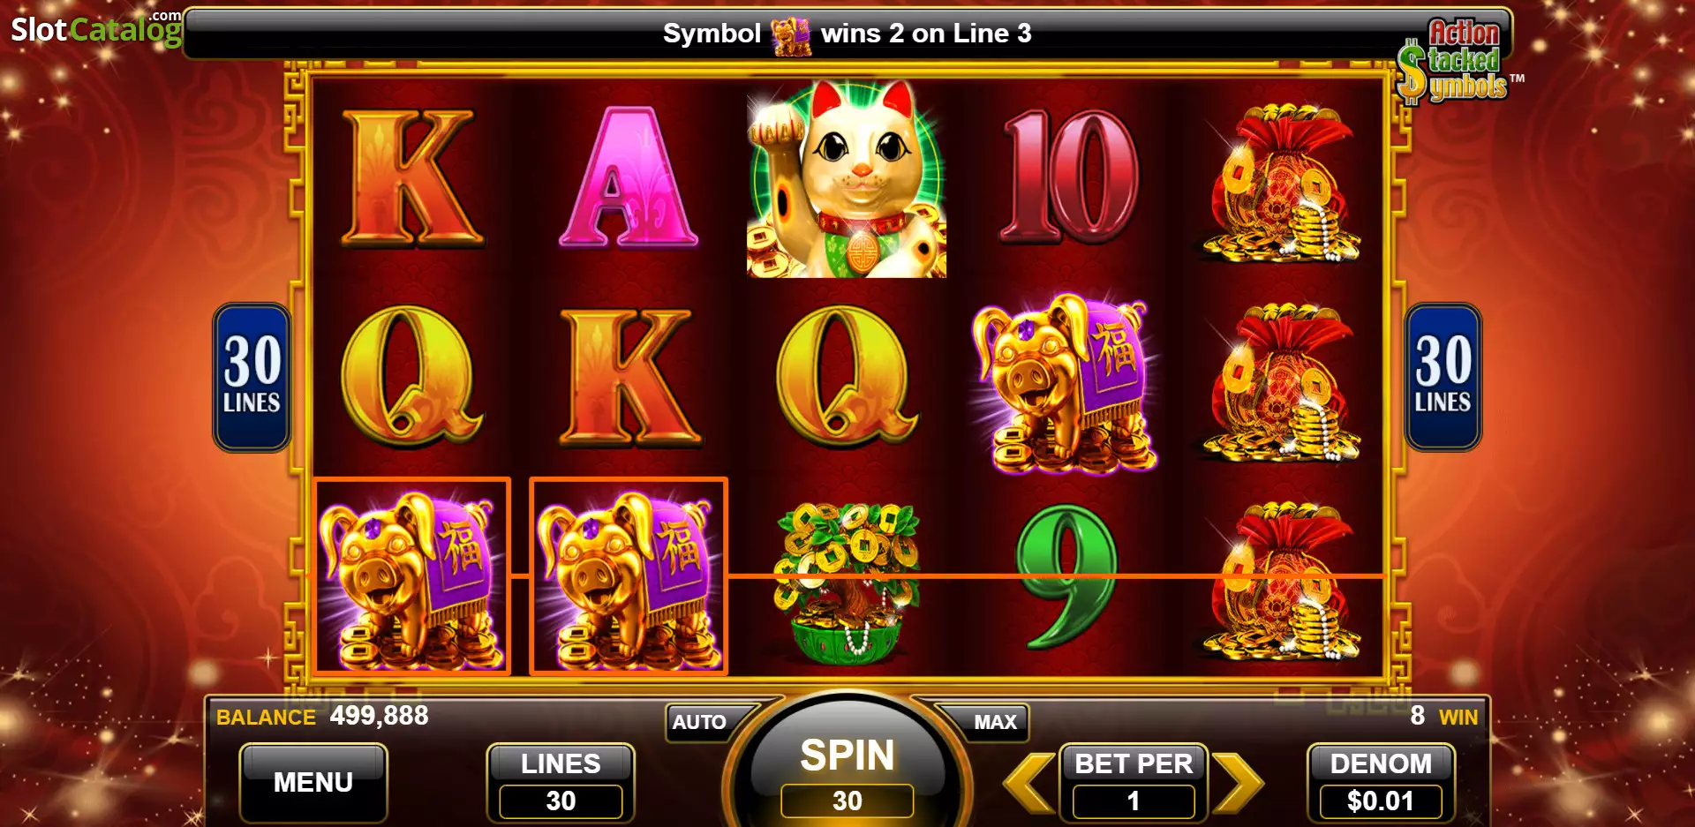This screenshot has height=827, width=1695.
Task: Click the right 30 LINES badge
Action: [1443, 377]
